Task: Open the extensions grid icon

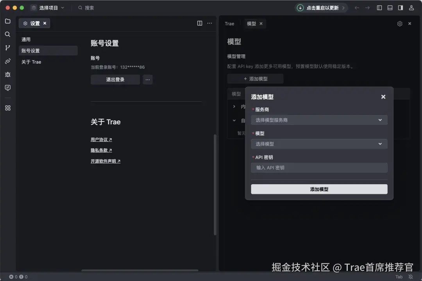Action: pyautogui.click(x=8, y=108)
